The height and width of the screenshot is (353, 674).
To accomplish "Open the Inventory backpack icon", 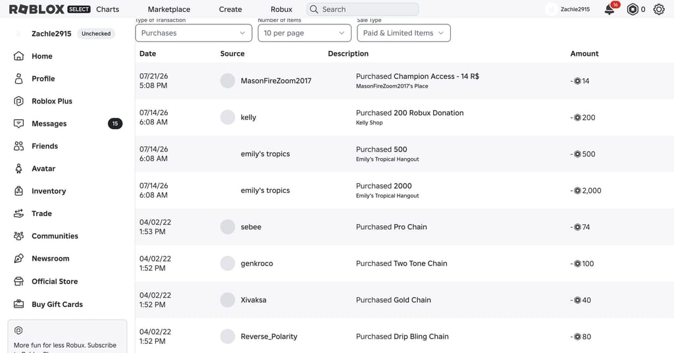I will pos(18,191).
